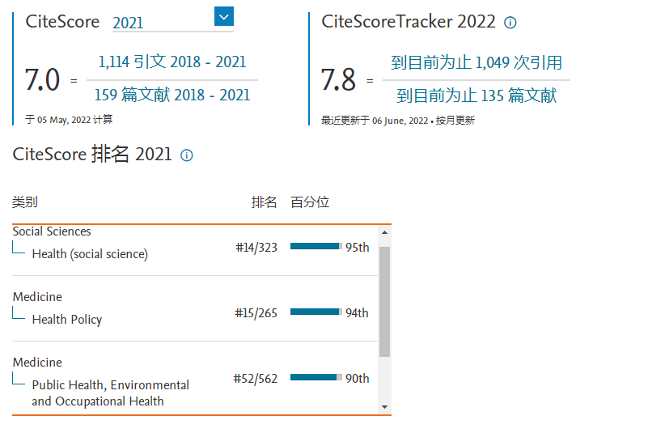Click the Social Sciences category heading
The image size is (648, 433).
pyautogui.click(x=52, y=231)
